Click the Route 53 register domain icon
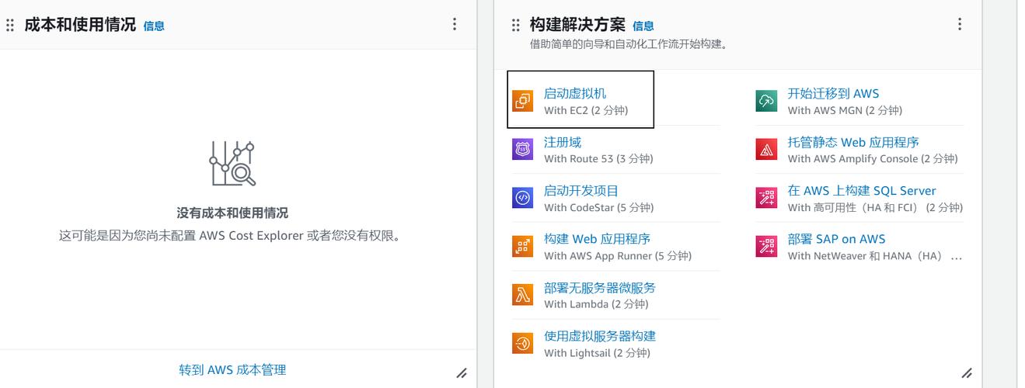This screenshot has width=1025, height=388. [523, 149]
